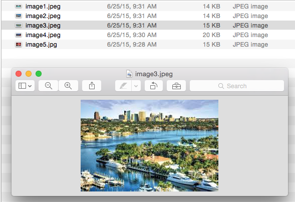Screen dimensions: 295x202
Task: Click the Search field in Preview
Action: 237,86
